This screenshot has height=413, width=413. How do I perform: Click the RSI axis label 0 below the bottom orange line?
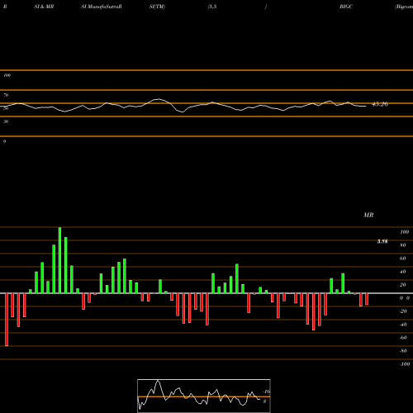click(4, 141)
